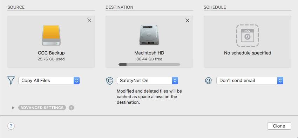Click the help button at bottom left

pyautogui.click(x=11, y=126)
